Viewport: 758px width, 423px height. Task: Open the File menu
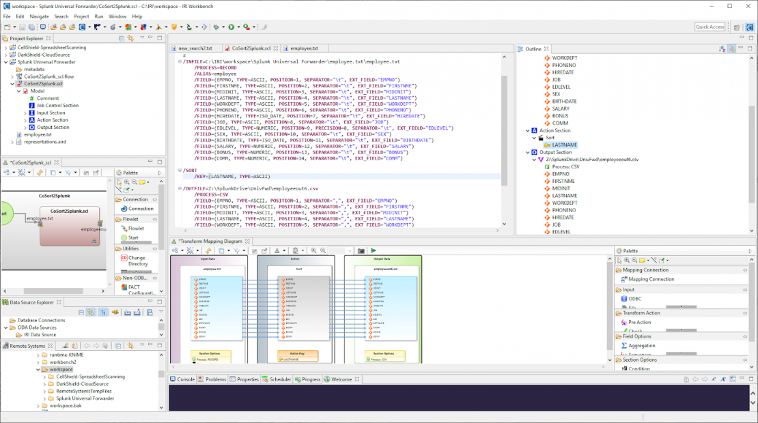7,16
